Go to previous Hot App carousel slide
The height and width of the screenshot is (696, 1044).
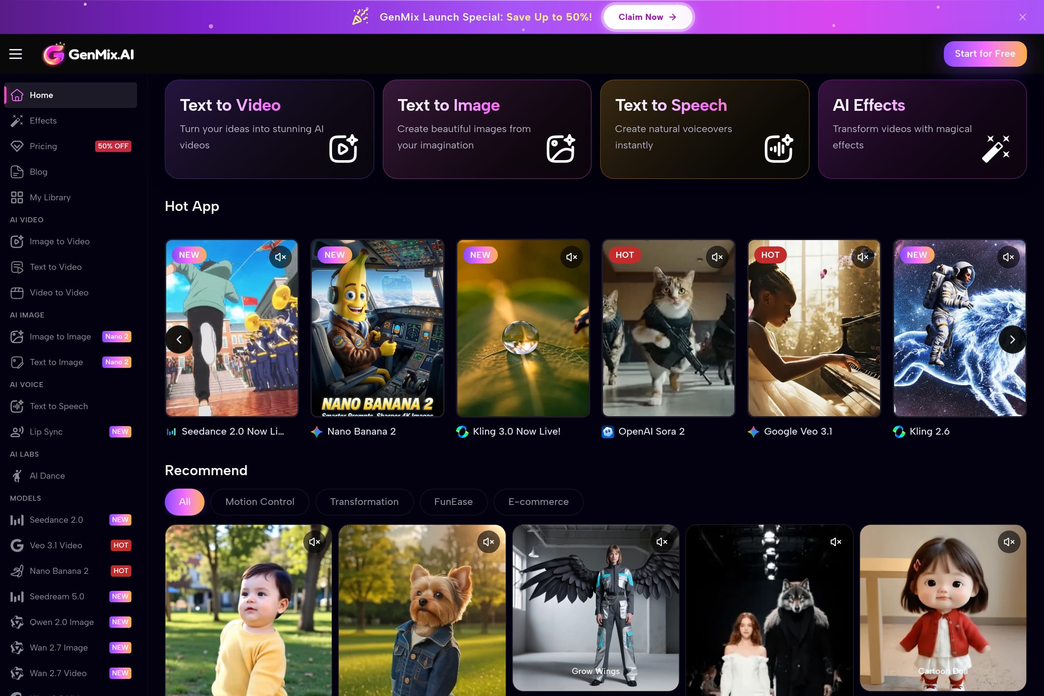click(179, 339)
